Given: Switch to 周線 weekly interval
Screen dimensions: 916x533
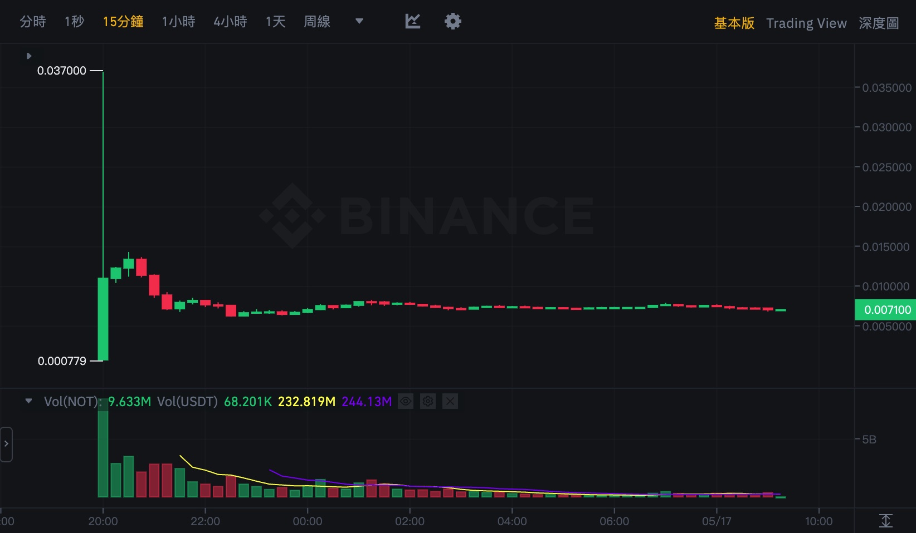Looking at the screenshot, I should tap(317, 21).
